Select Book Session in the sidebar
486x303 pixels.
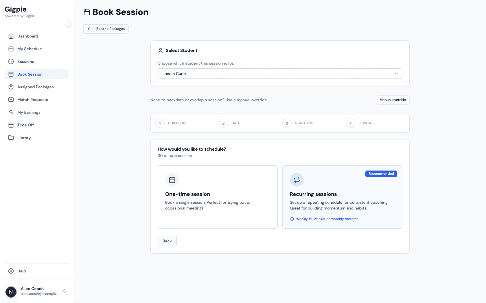point(30,74)
